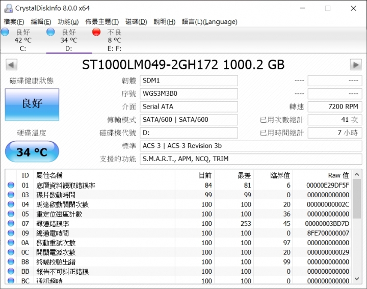Image resolution: width=367 pixels, height=289 pixels.
Task: Select the C: drive status indicator
Action: (x=23, y=40)
